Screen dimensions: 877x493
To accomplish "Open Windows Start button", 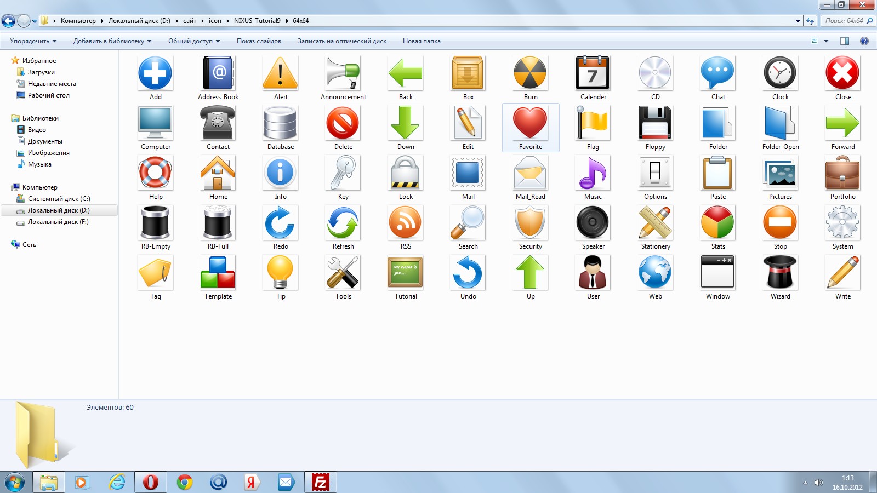I will [14, 482].
